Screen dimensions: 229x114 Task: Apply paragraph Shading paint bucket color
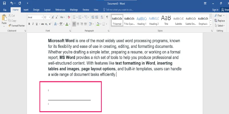pos(98,24)
